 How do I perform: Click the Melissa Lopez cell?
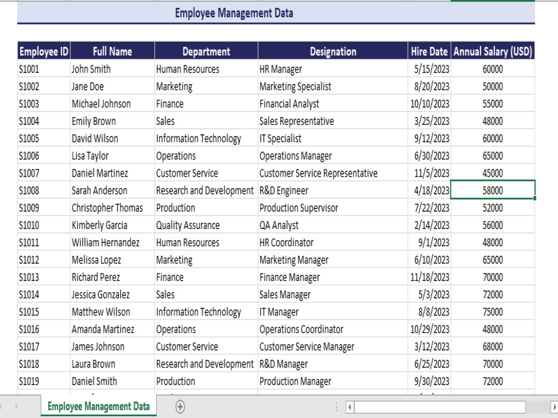[113, 260]
